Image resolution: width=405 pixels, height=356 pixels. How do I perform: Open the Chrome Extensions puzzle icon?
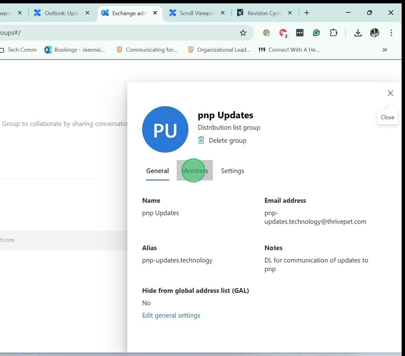(333, 32)
